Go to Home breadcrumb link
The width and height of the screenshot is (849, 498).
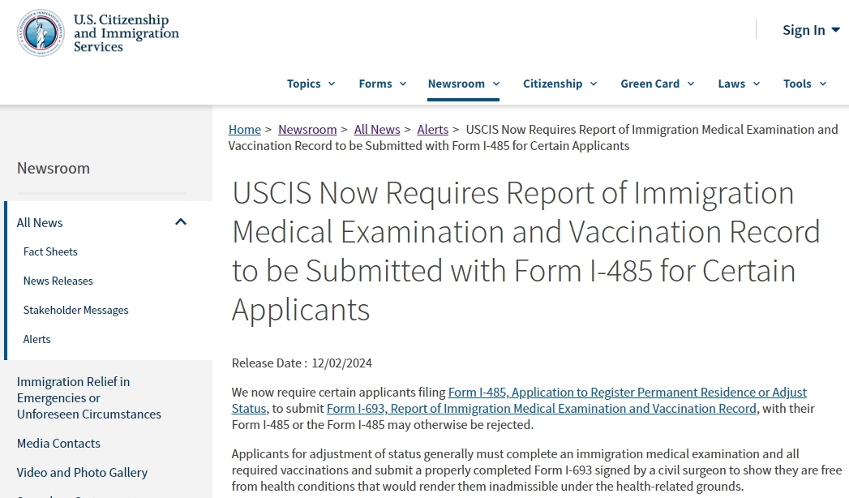pos(245,130)
